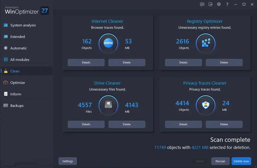Click the Privacy Traces shield icon
This screenshot has width=257, height=168.
point(206,105)
